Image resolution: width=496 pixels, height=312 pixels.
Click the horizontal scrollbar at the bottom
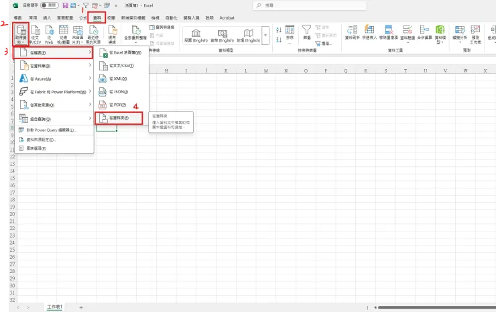pos(436,307)
